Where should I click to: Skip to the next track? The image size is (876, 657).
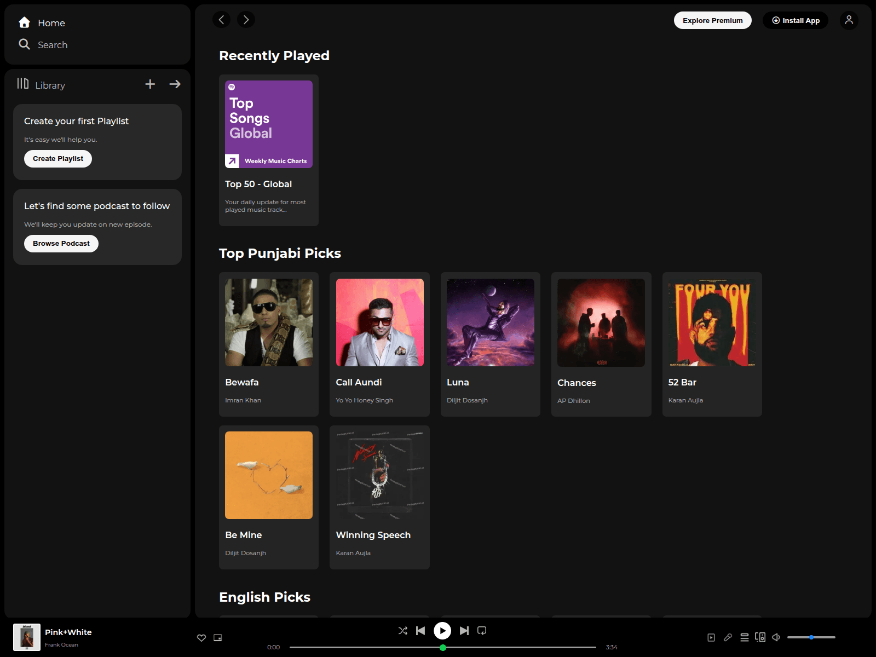pyautogui.click(x=464, y=631)
